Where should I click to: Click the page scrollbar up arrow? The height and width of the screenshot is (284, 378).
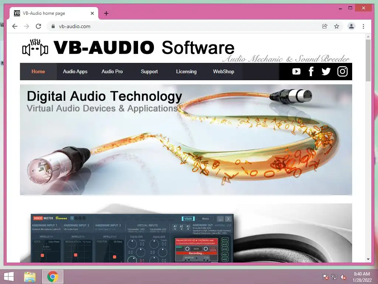pos(368,37)
